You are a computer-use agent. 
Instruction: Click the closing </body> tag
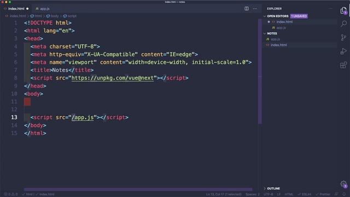point(35,125)
